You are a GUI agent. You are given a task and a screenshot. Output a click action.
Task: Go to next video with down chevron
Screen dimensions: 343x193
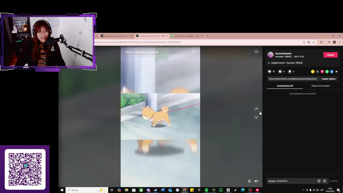pyautogui.click(x=256, y=117)
